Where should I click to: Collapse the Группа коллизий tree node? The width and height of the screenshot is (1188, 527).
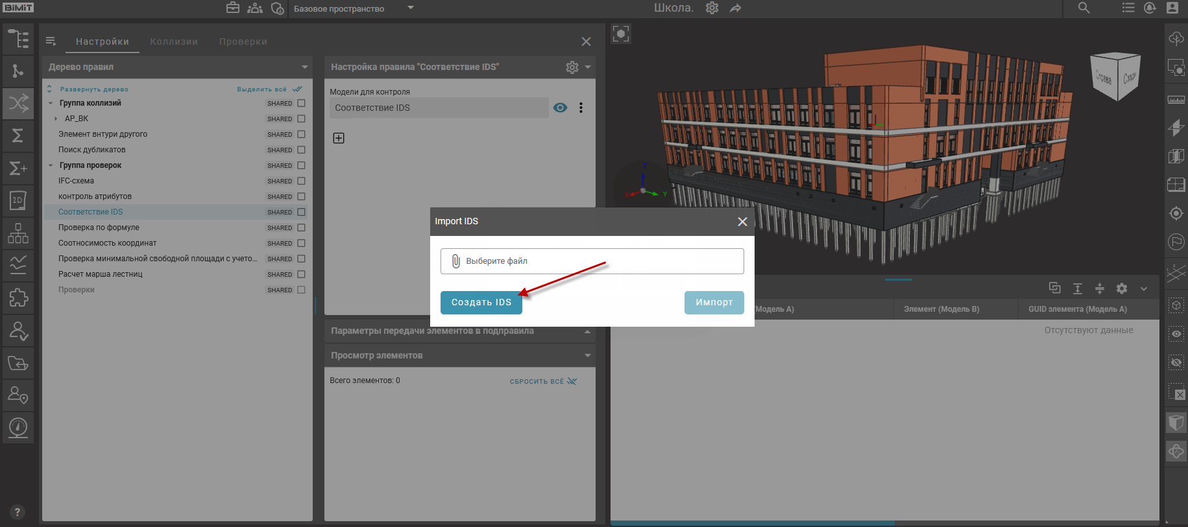51,103
